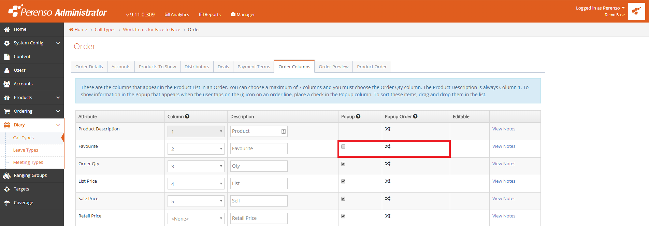Enable the Favourite Popup checkbox

pos(343,146)
